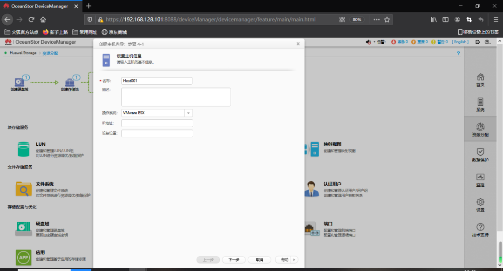The width and height of the screenshot is (503, 271).
Task: Go back with the browser back arrow
Action: [x=7, y=20]
